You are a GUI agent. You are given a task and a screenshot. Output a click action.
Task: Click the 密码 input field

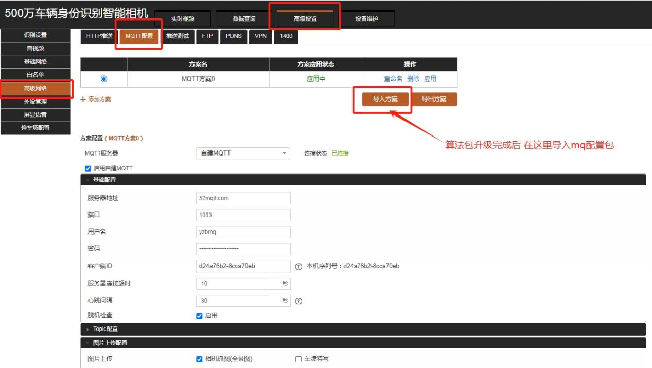click(x=243, y=249)
